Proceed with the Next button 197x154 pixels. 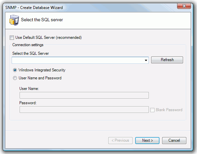click(x=147, y=140)
